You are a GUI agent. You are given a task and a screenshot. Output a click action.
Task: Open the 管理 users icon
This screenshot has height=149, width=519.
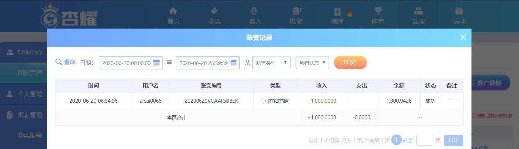coord(419,11)
